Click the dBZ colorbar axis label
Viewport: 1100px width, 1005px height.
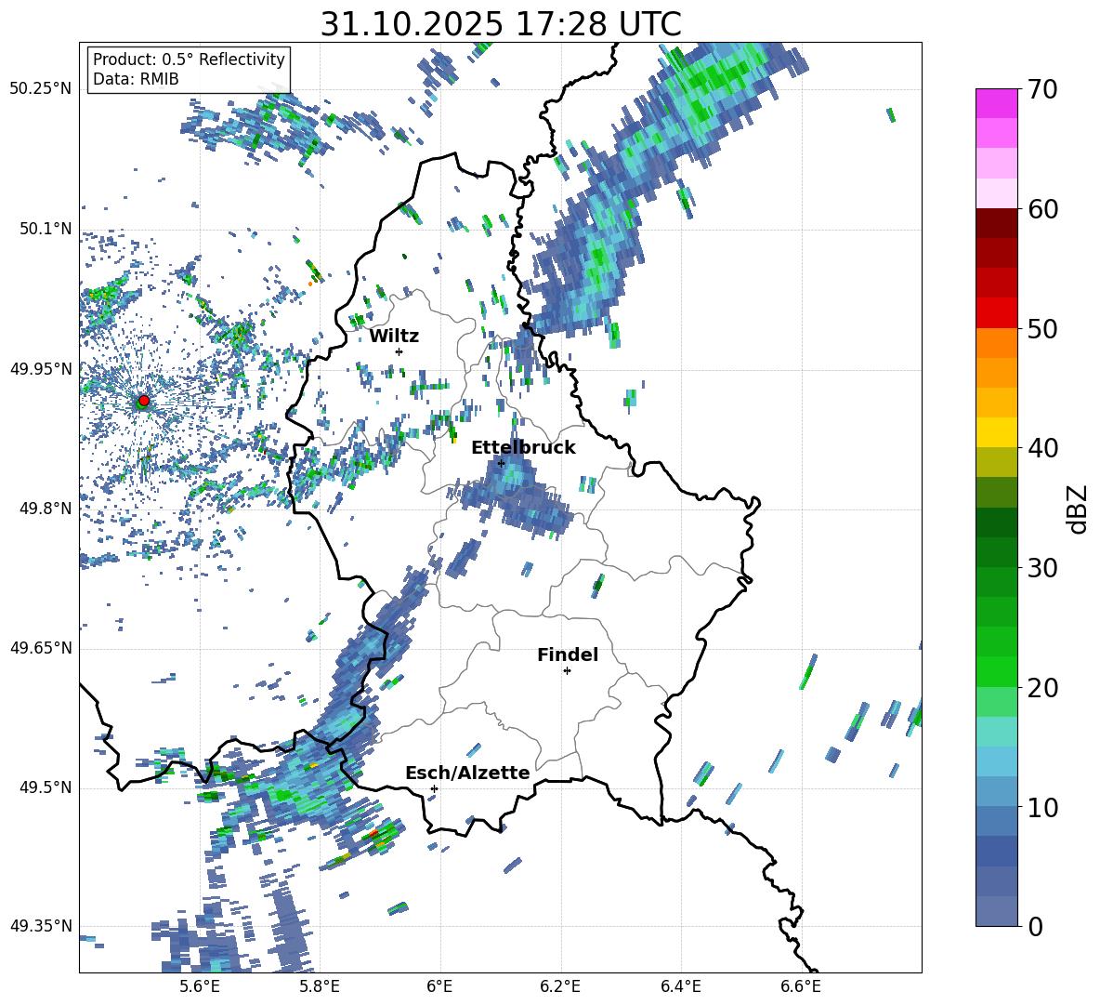pyautogui.click(x=1079, y=509)
